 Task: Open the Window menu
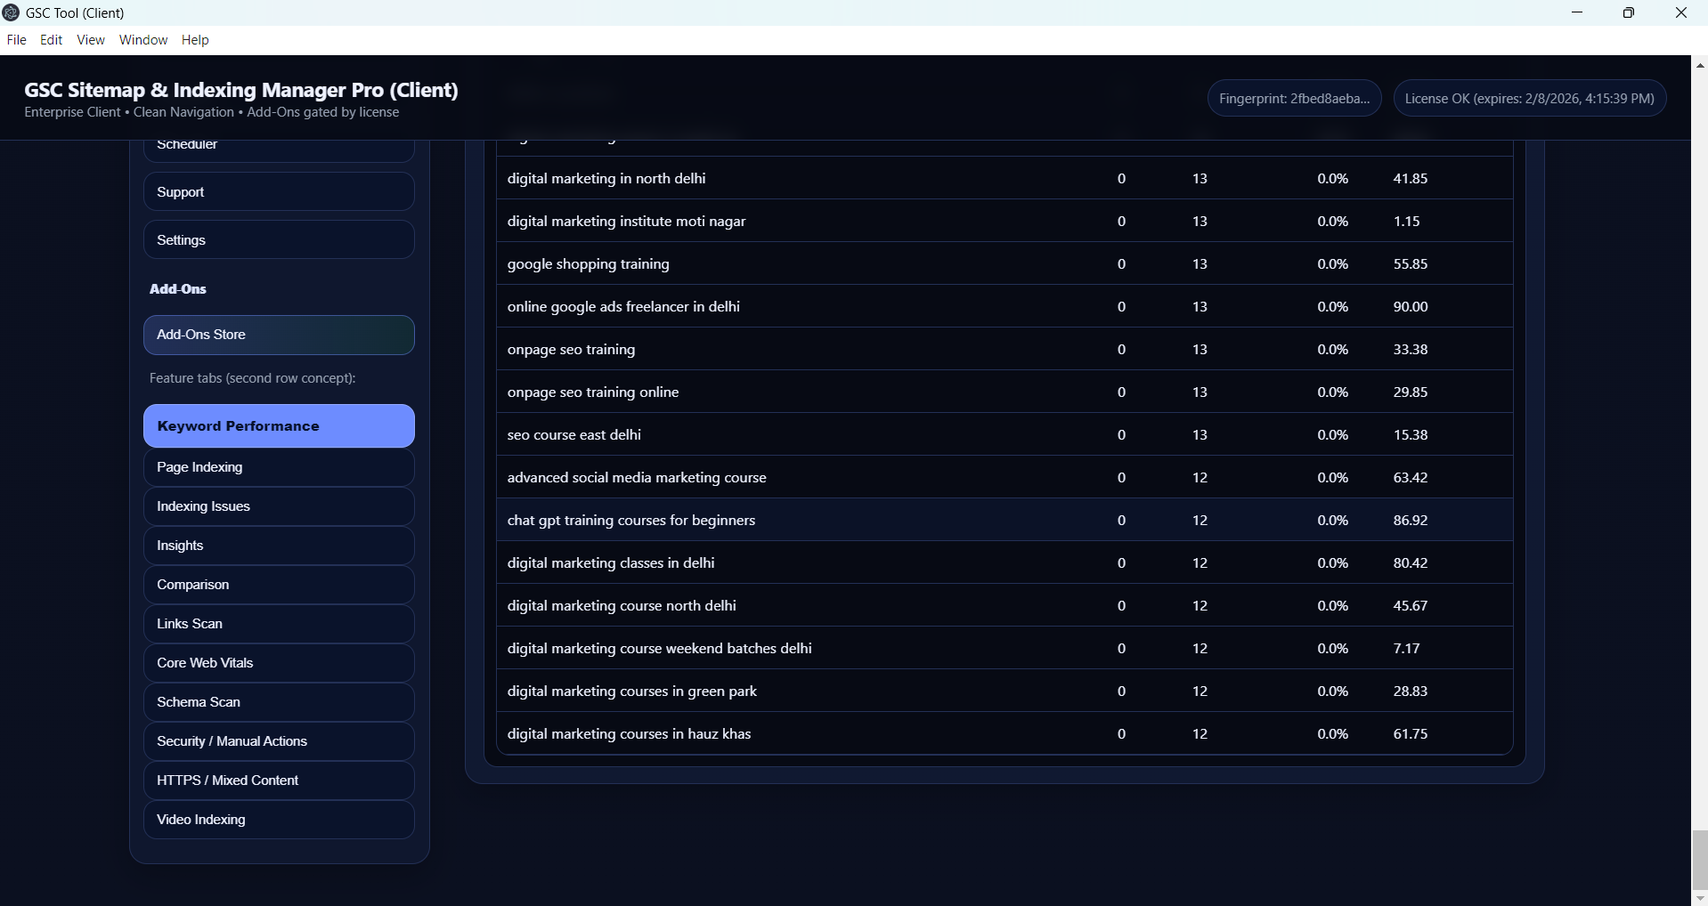143,40
